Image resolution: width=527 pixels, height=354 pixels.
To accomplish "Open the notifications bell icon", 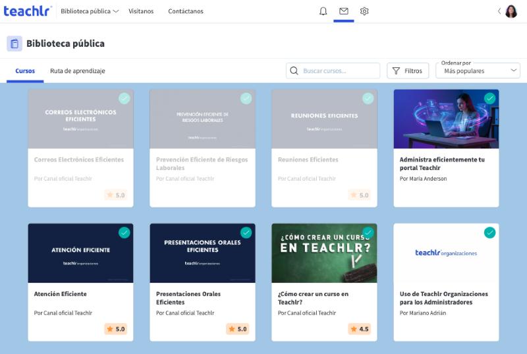I will (323, 11).
